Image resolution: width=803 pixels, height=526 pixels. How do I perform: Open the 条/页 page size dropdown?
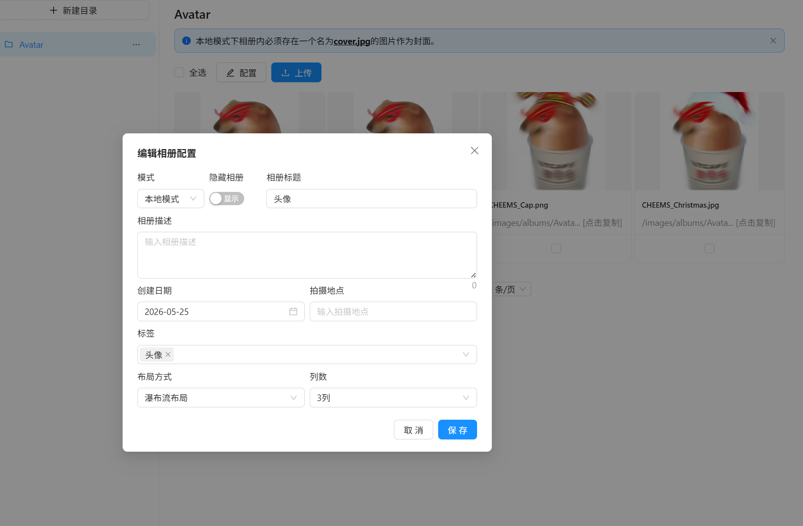click(x=511, y=289)
